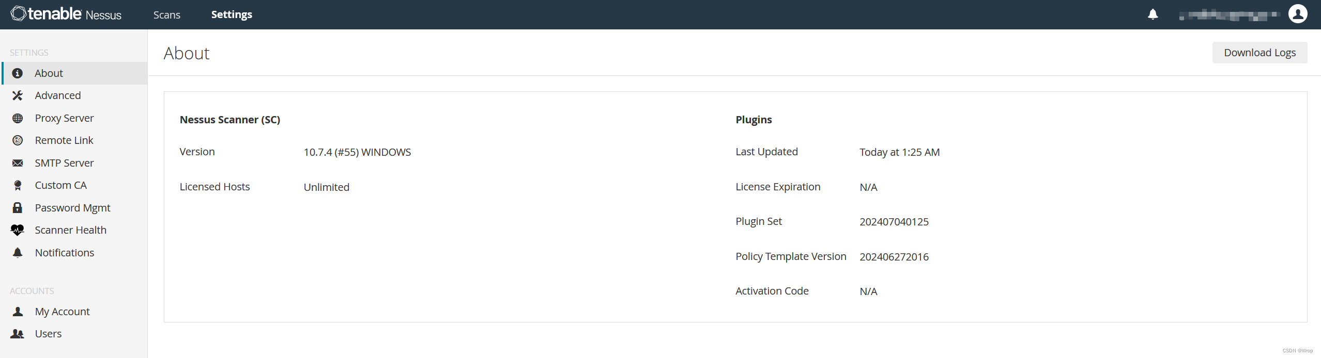Open the notifications bell in top bar

point(1153,14)
